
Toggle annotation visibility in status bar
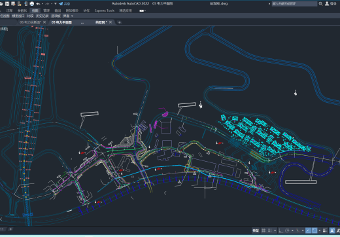coord(332,230)
